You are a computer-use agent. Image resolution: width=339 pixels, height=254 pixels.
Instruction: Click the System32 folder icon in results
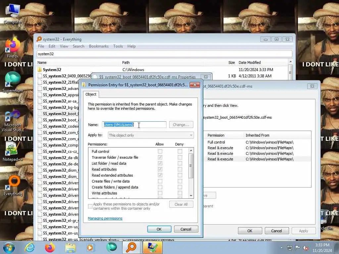[x=39, y=69]
